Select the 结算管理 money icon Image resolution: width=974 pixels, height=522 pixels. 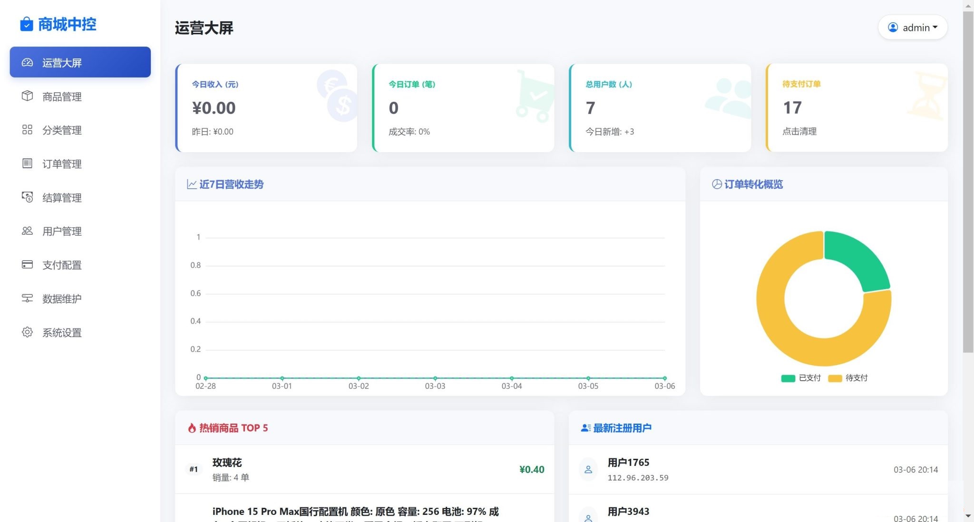pyautogui.click(x=27, y=197)
